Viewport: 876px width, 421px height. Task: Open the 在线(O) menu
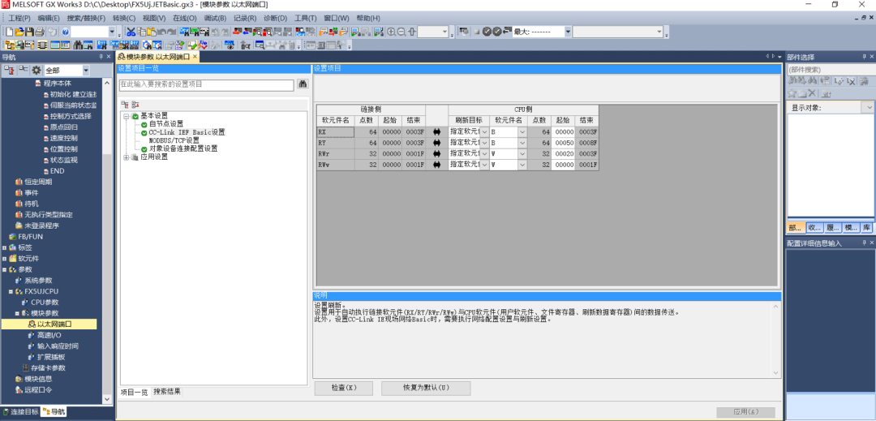pyautogui.click(x=184, y=18)
